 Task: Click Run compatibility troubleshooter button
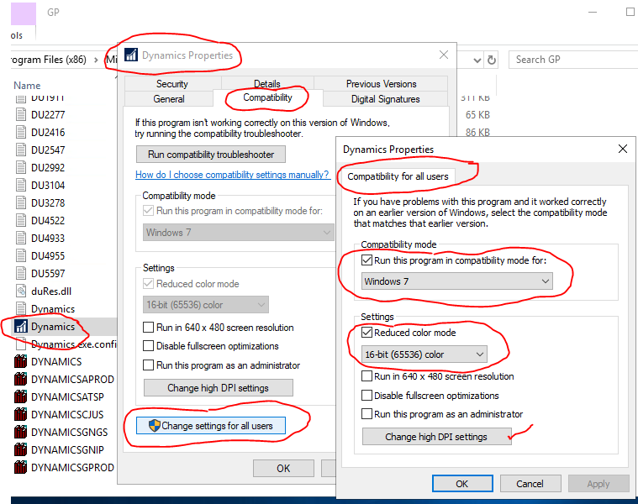pos(211,155)
